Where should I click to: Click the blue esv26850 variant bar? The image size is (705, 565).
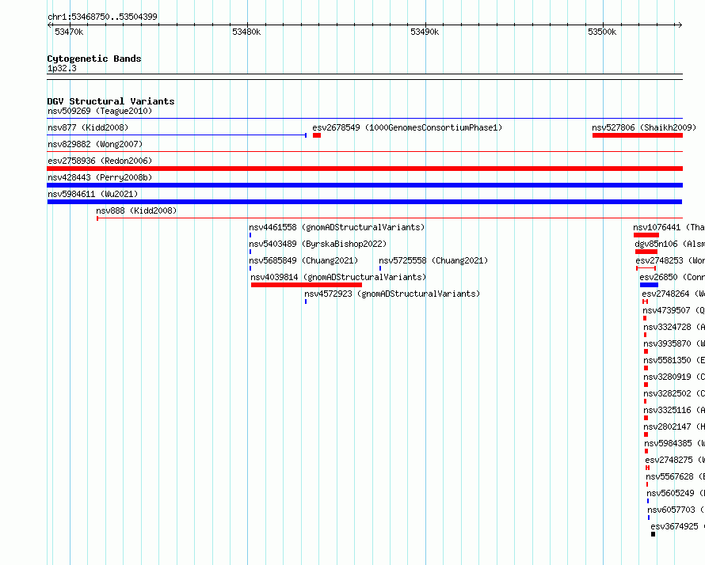(x=649, y=285)
